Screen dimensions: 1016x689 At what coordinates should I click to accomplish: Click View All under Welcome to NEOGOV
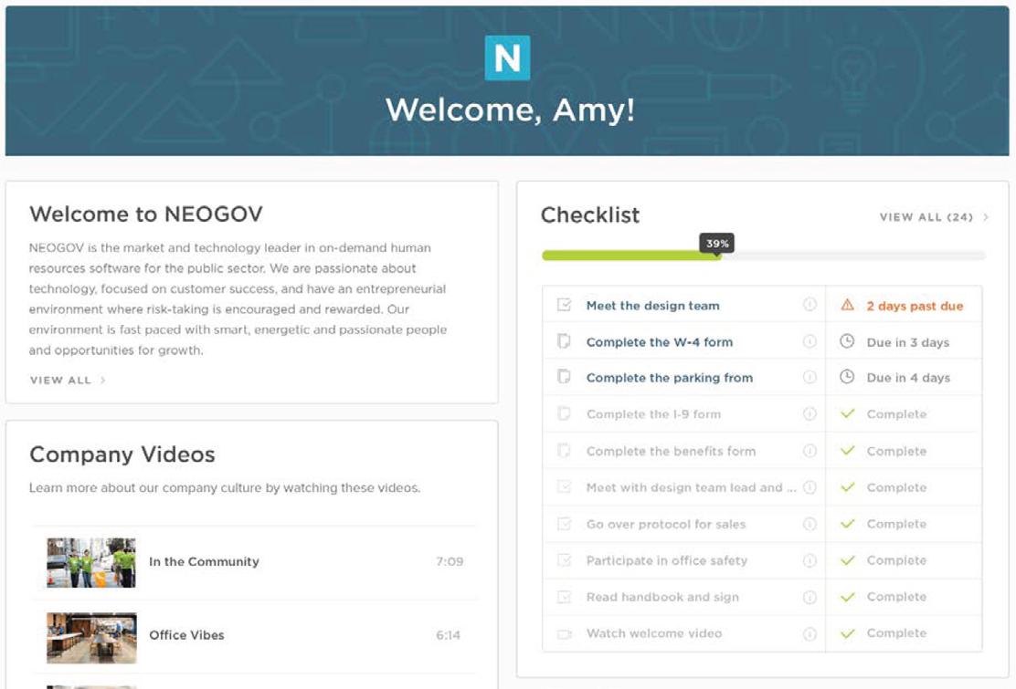point(60,381)
